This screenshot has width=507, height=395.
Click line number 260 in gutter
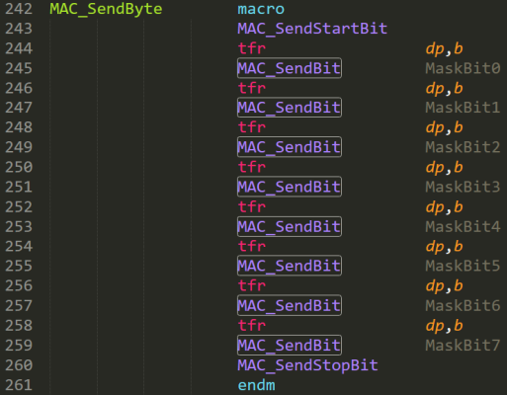pyautogui.click(x=19, y=365)
